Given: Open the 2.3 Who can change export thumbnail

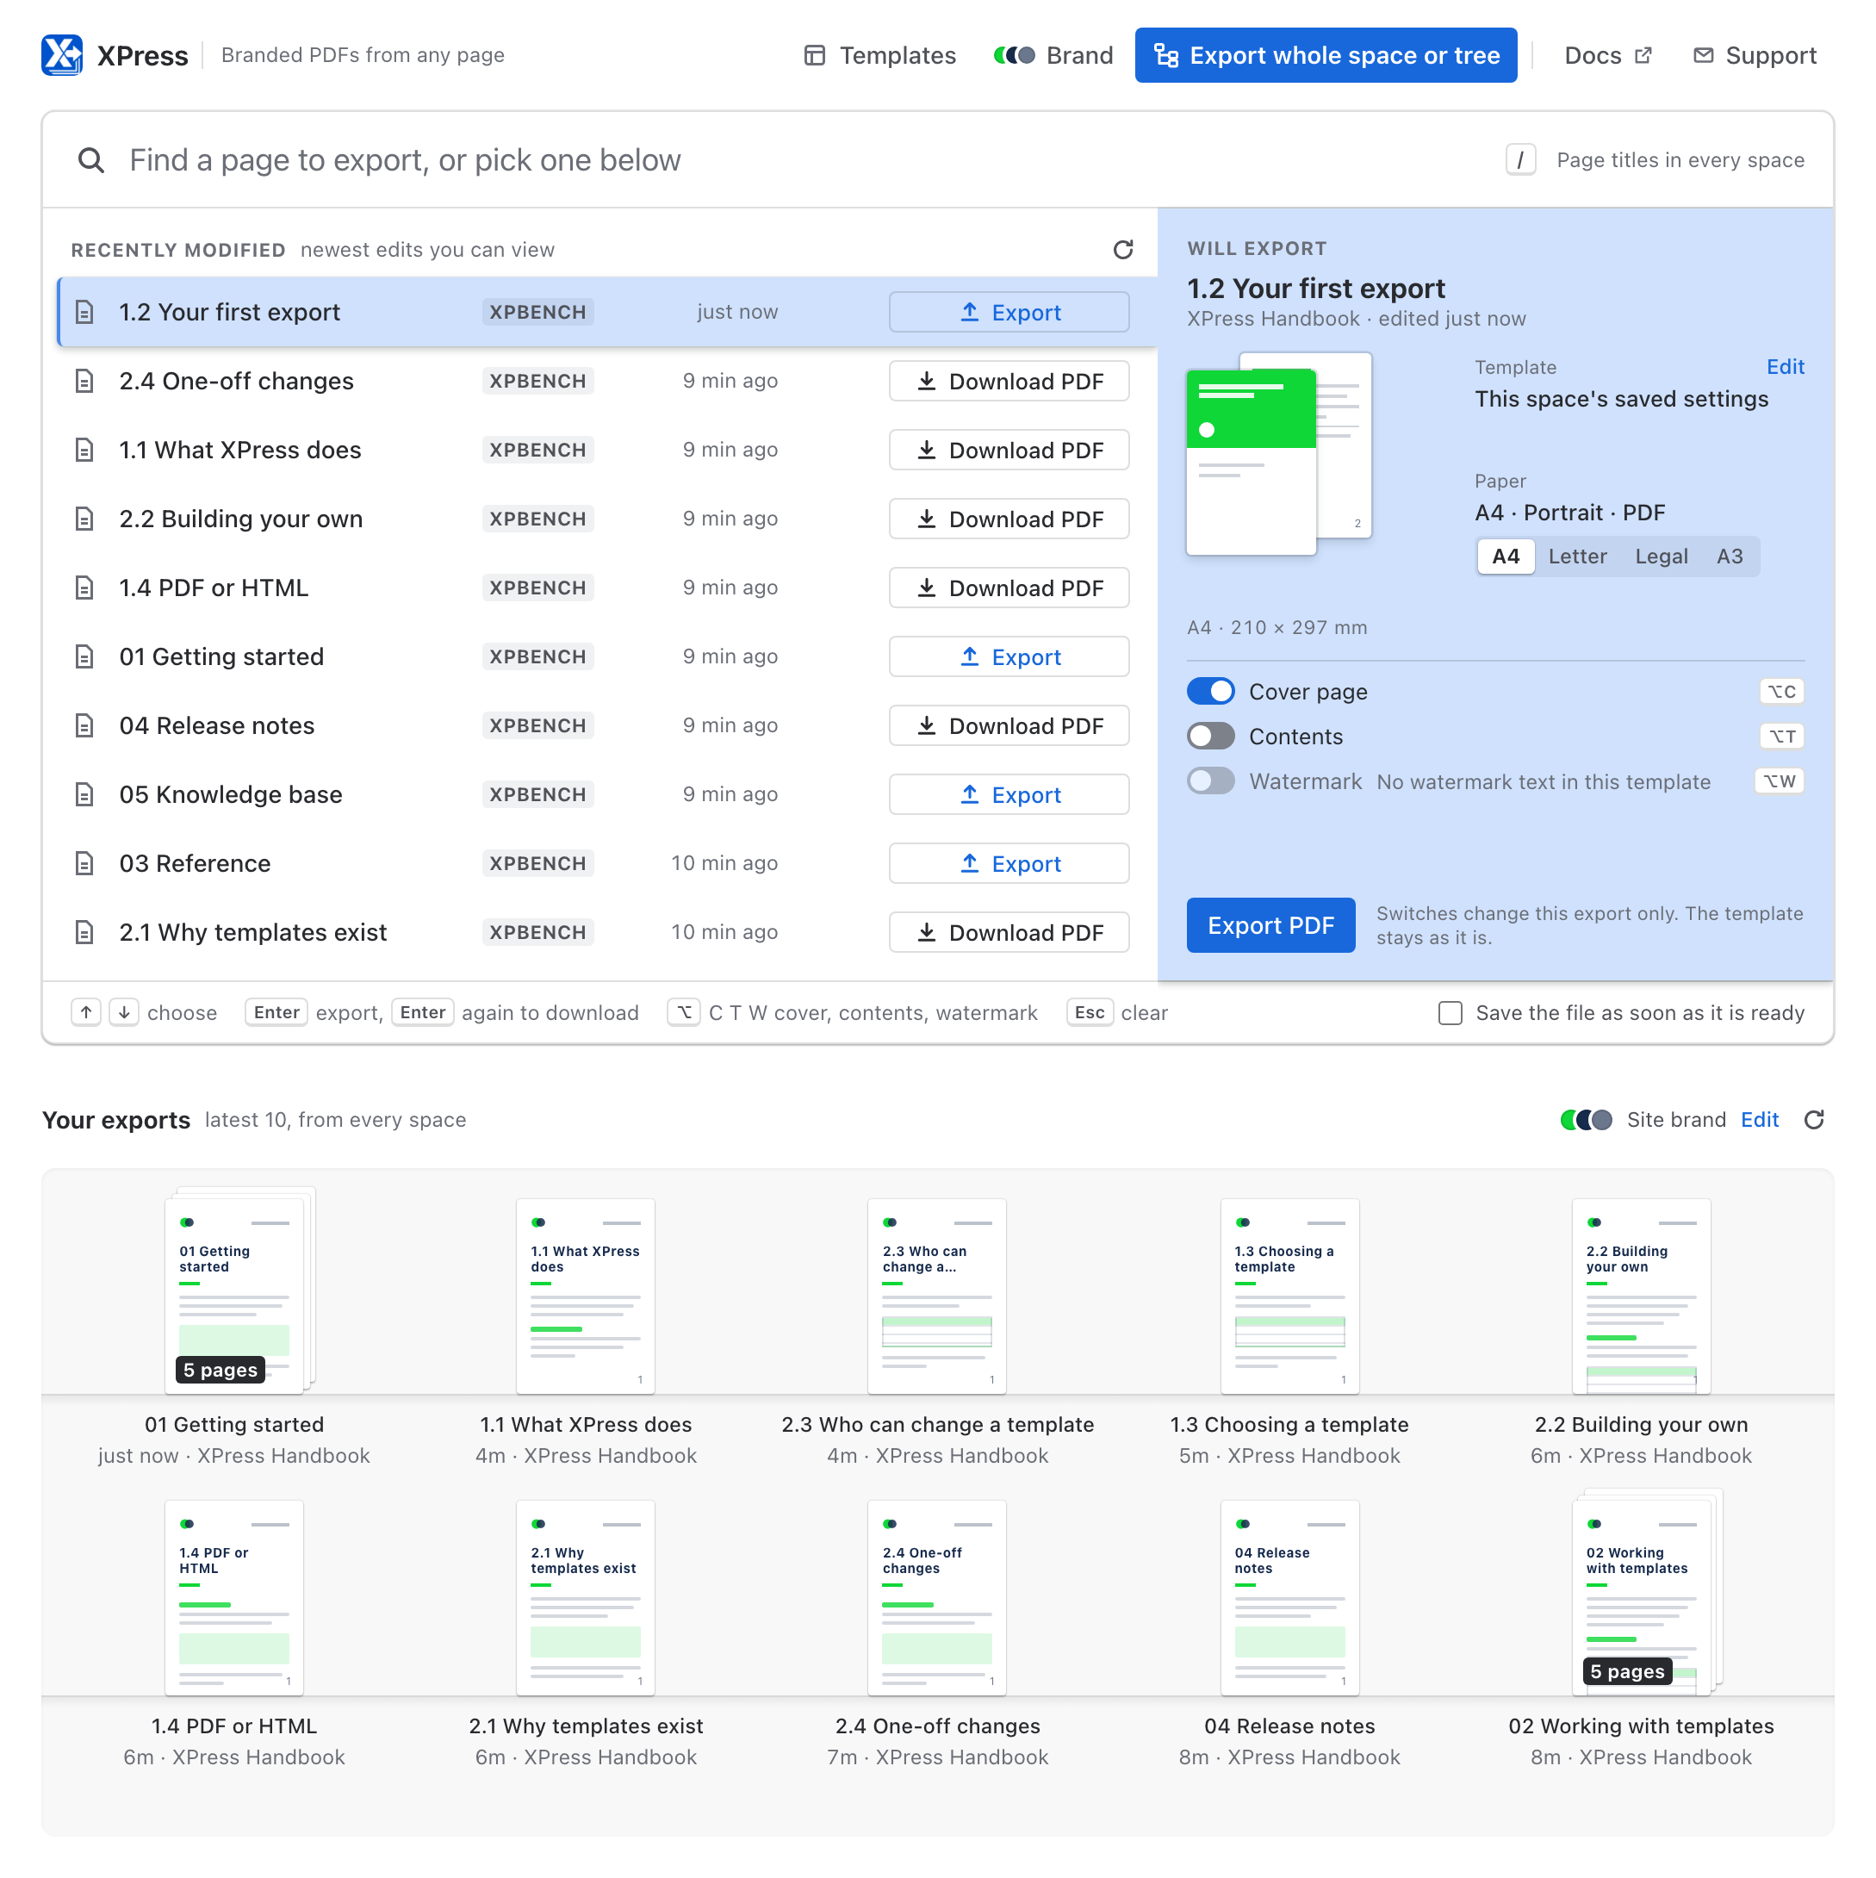Looking at the screenshot, I should pyautogui.click(x=937, y=1297).
